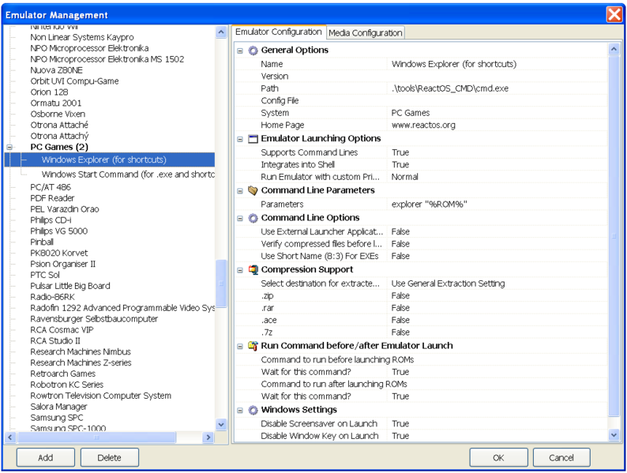This screenshot has width=627, height=473.
Task: Click the Compression Support icon
Action: pos(253,270)
